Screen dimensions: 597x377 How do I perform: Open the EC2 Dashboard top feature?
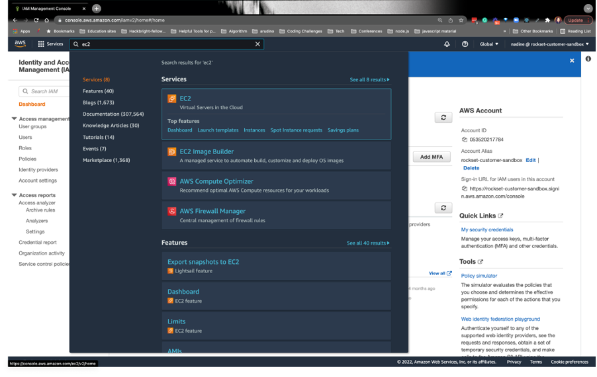(180, 130)
